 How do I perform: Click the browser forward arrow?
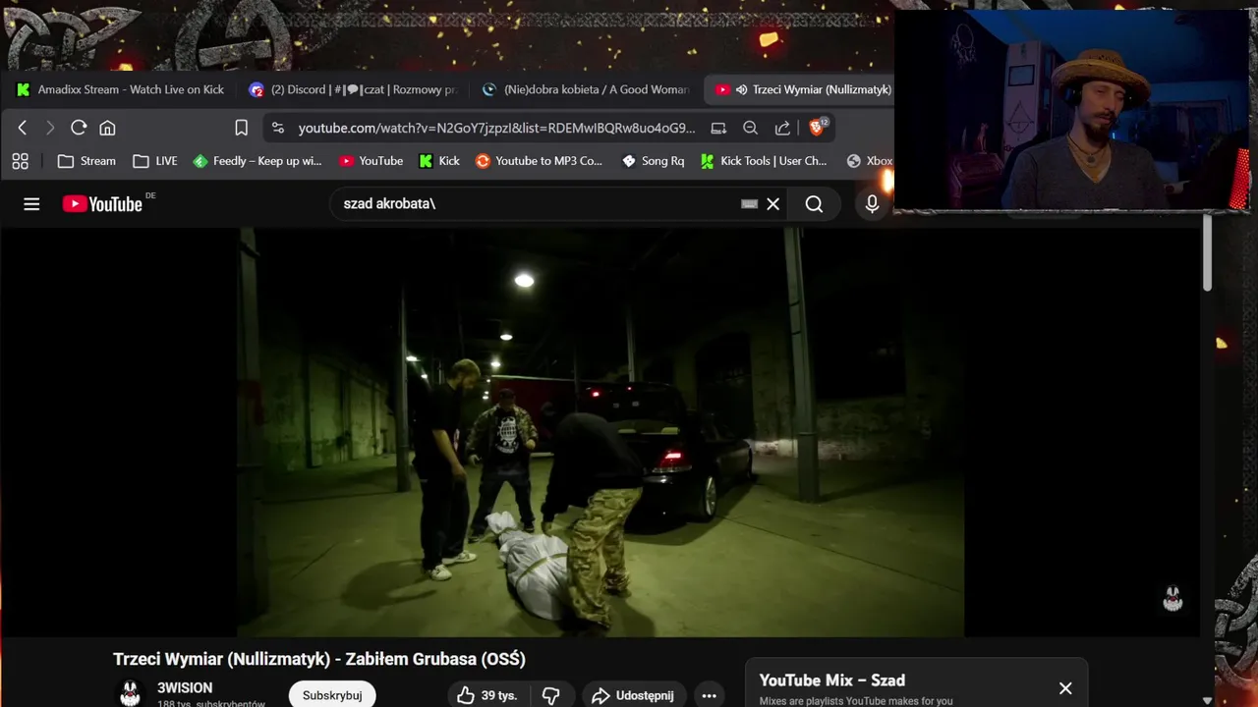coord(50,128)
